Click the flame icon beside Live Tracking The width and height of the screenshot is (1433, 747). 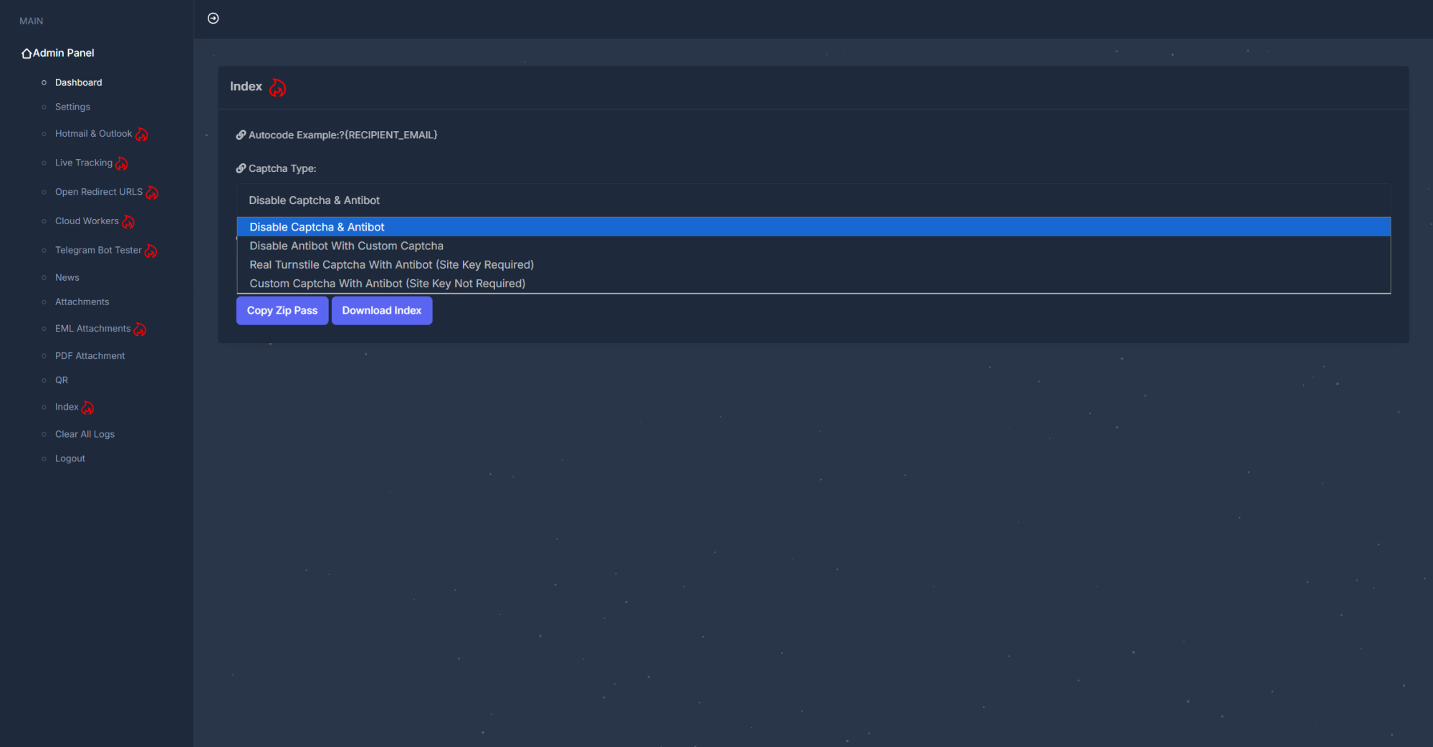(122, 164)
